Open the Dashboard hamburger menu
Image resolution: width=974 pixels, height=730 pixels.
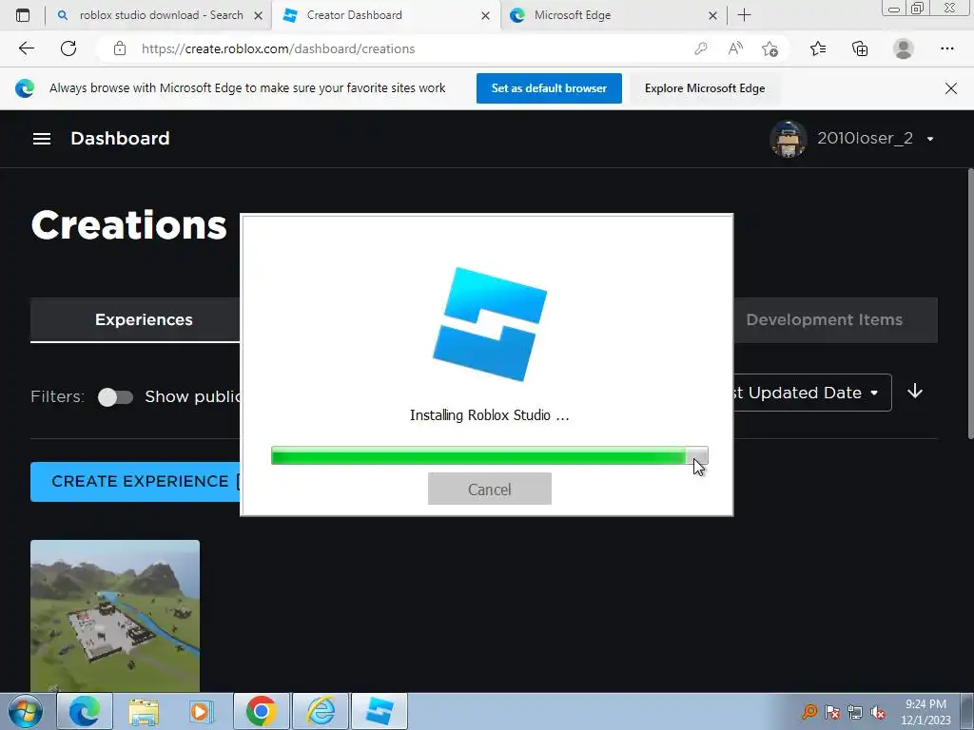(42, 139)
